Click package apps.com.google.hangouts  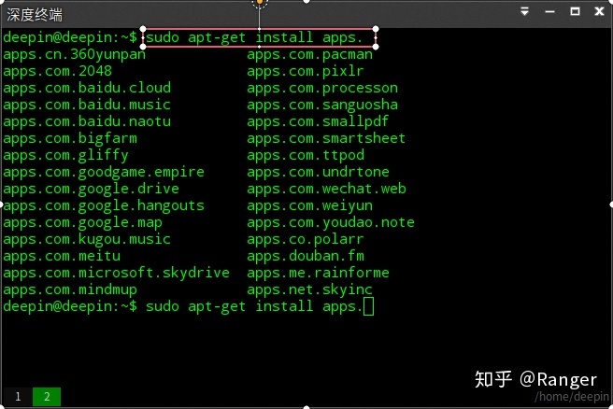pos(104,205)
